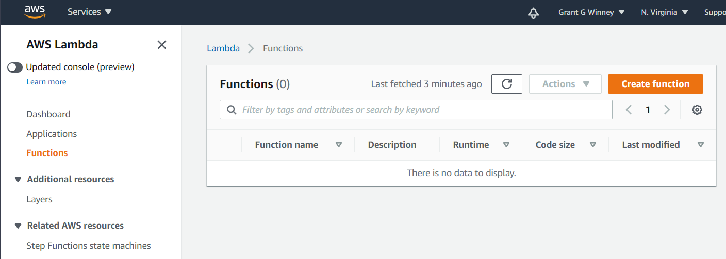Screen dimensions: 726x259
Task: Select page number 1
Action: pyautogui.click(x=648, y=110)
